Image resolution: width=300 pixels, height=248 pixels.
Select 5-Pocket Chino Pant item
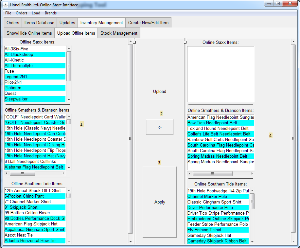tap(35, 196)
